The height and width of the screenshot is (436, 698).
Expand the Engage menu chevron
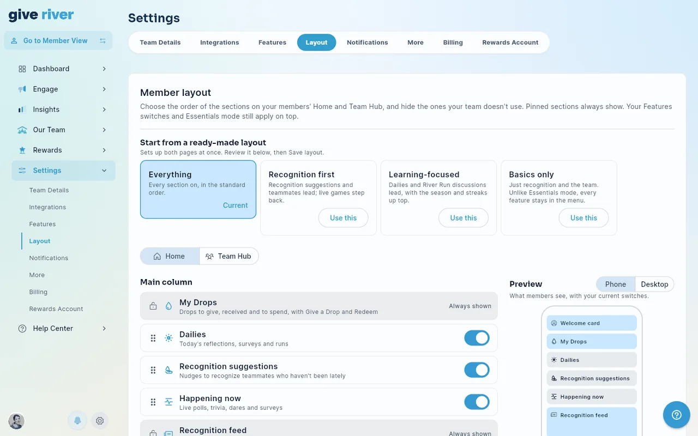104,89
